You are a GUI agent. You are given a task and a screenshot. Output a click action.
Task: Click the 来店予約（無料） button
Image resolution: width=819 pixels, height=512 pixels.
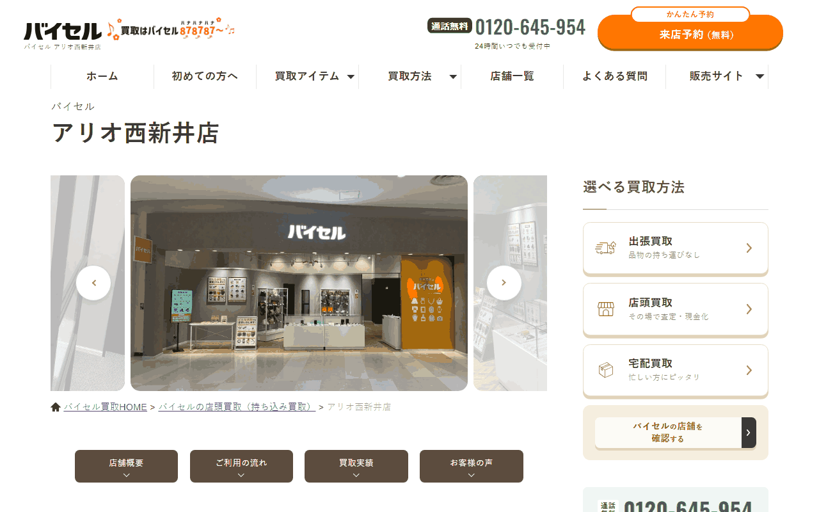click(x=690, y=32)
